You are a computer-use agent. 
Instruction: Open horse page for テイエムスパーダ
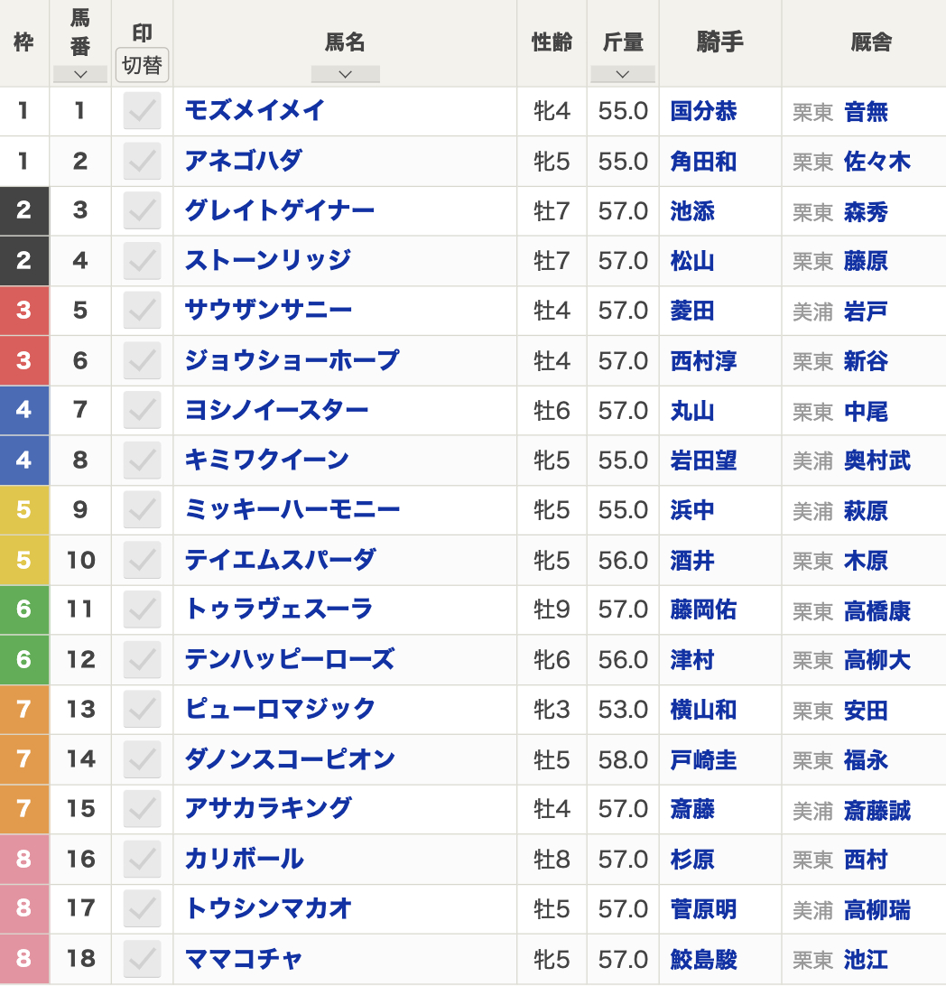point(281,560)
